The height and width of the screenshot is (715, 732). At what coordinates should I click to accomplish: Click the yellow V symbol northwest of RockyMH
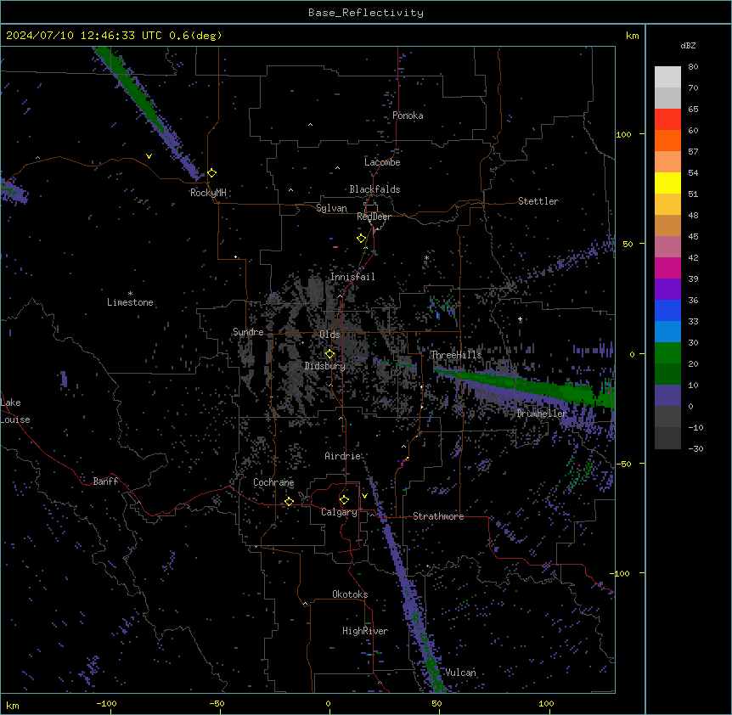click(149, 156)
